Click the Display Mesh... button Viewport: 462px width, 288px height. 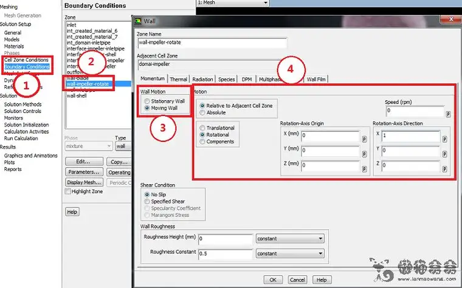84,182
